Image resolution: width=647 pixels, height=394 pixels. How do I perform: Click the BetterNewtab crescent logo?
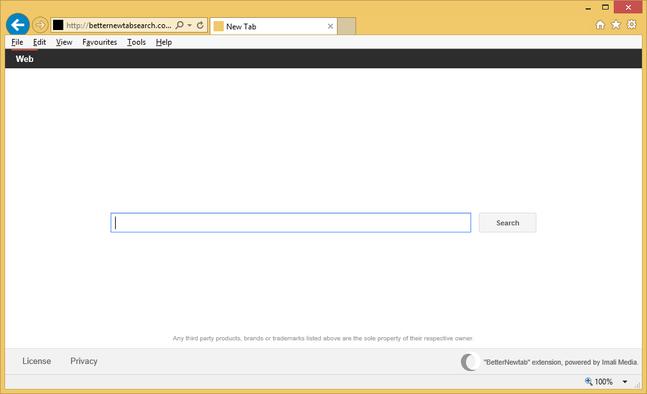pos(470,362)
